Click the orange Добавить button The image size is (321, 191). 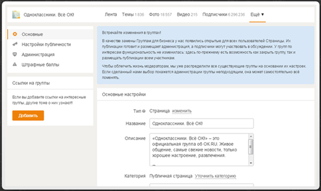pos(28,116)
